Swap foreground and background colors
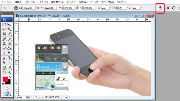Screen dimensions: 180x101 click(10, 77)
